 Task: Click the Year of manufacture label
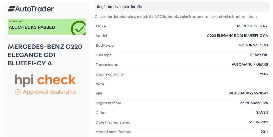(x=113, y=132)
